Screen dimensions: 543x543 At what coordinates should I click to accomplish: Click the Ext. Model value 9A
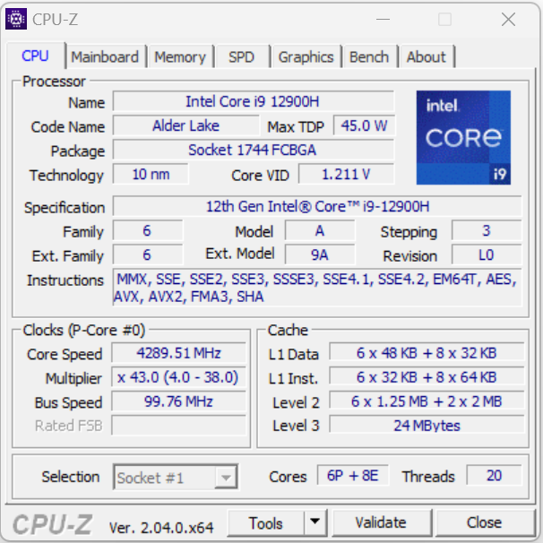pos(320,254)
